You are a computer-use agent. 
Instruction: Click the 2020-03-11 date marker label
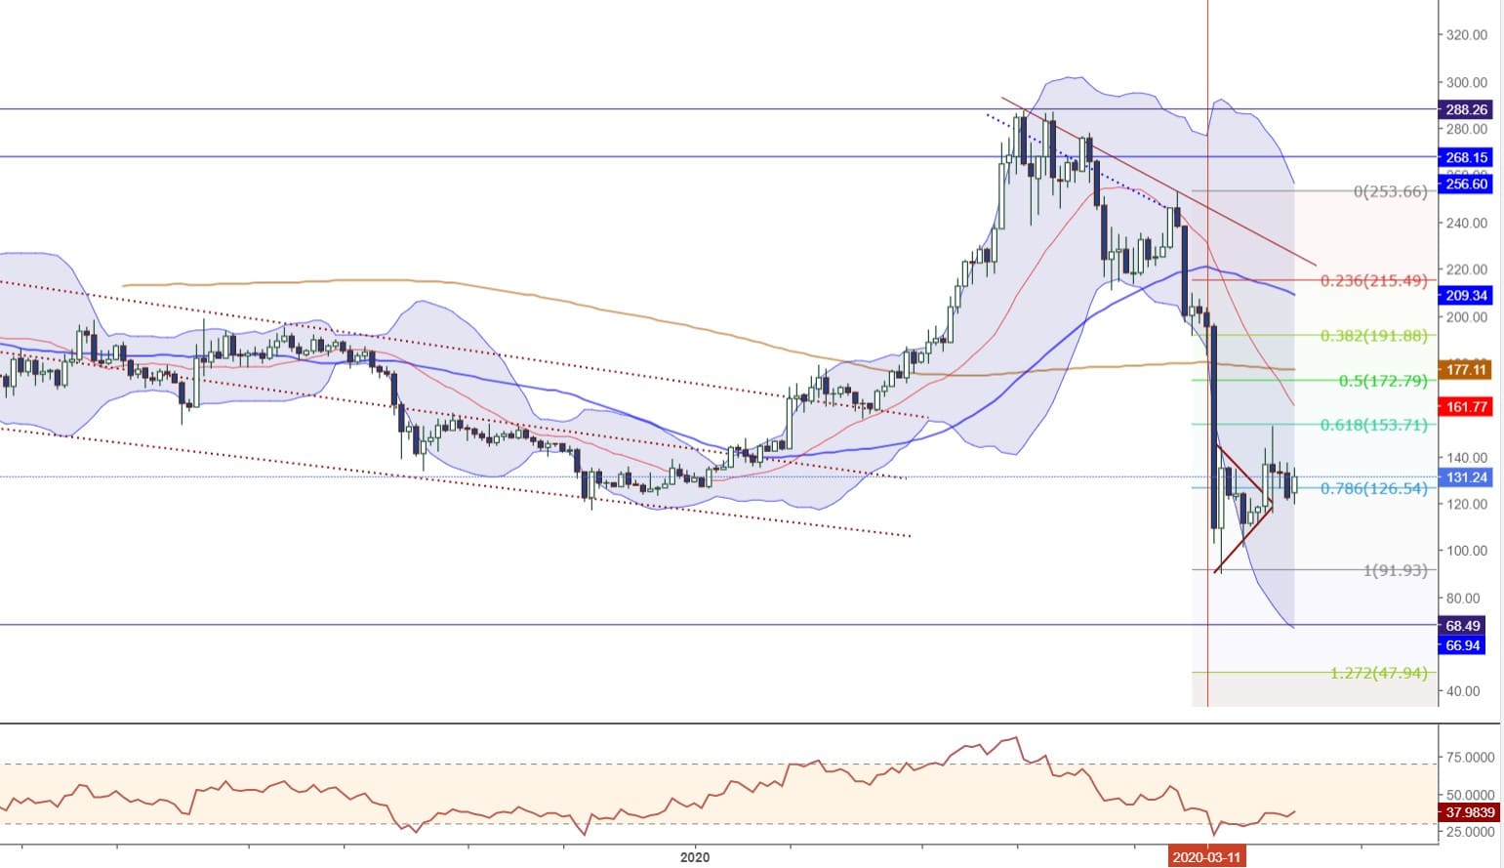pos(1207,857)
